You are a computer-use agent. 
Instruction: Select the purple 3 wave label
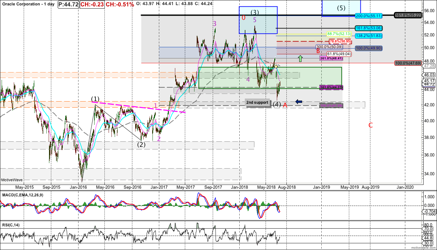pyautogui.click(x=215, y=24)
